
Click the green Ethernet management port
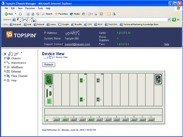click(49, 101)
